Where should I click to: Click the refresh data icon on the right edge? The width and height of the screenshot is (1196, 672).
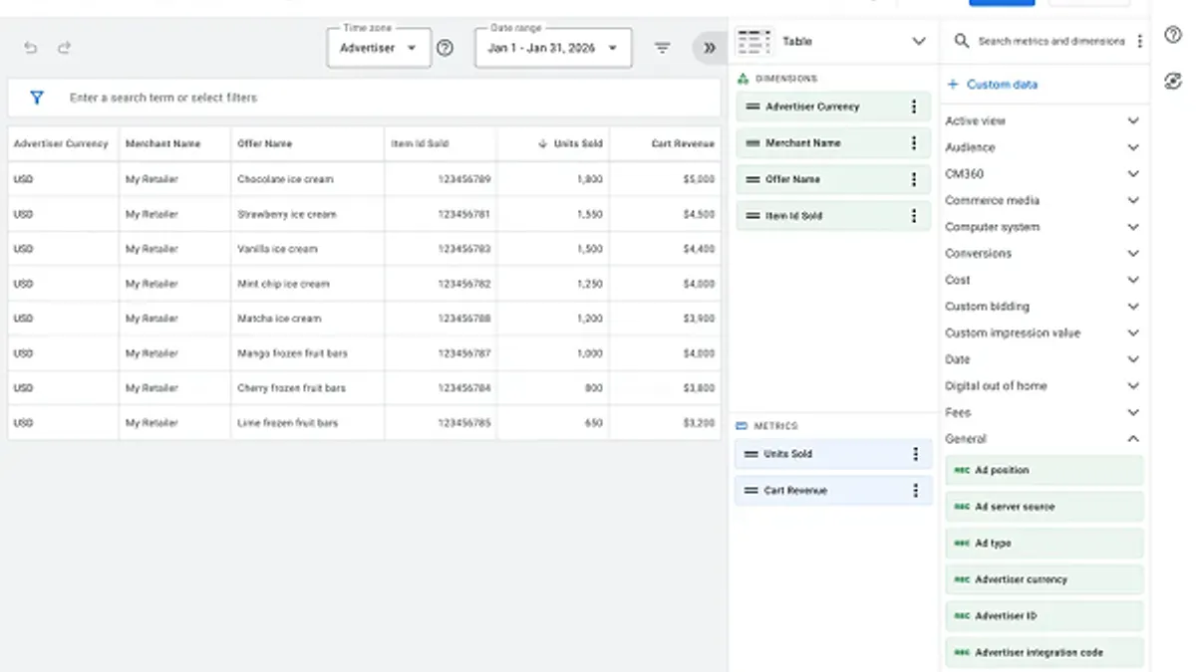tap(1173, 82)
